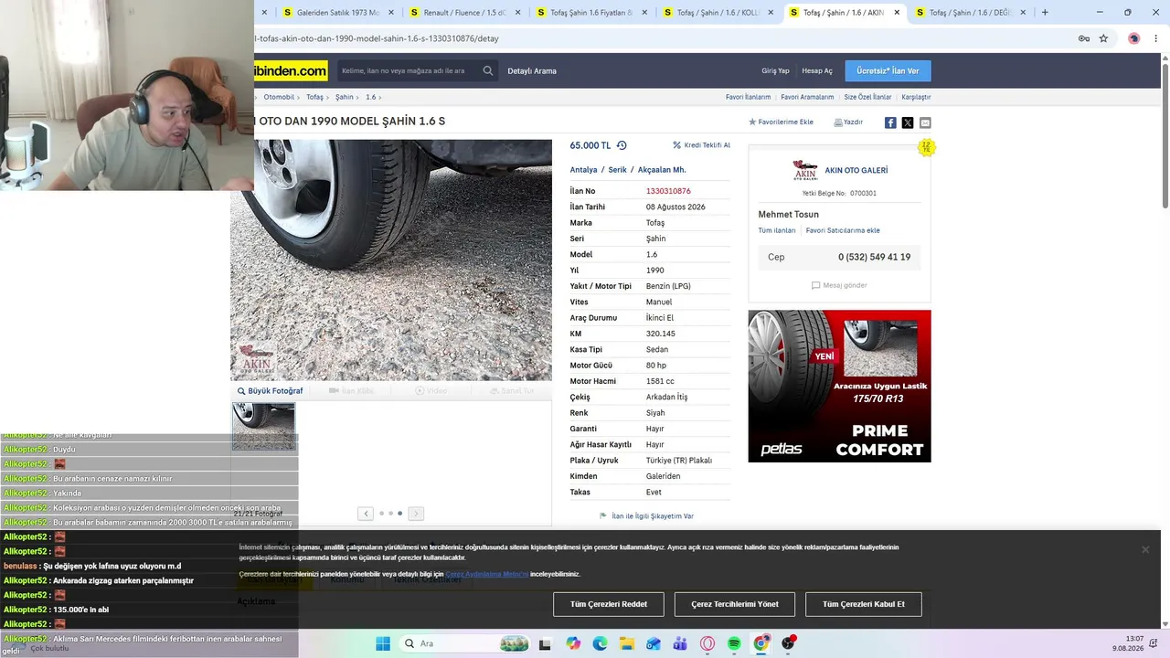This screenshot has height=658, width=1170.
Task: Switch to Tofaş Şahin 1.6 Fiyatları tab
Action: (590, 13)
